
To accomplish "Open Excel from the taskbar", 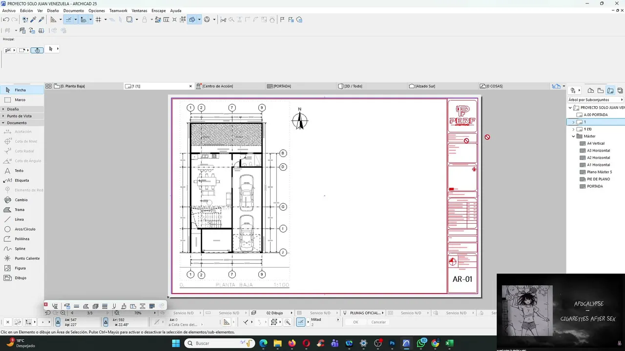I will pos(449,343).
